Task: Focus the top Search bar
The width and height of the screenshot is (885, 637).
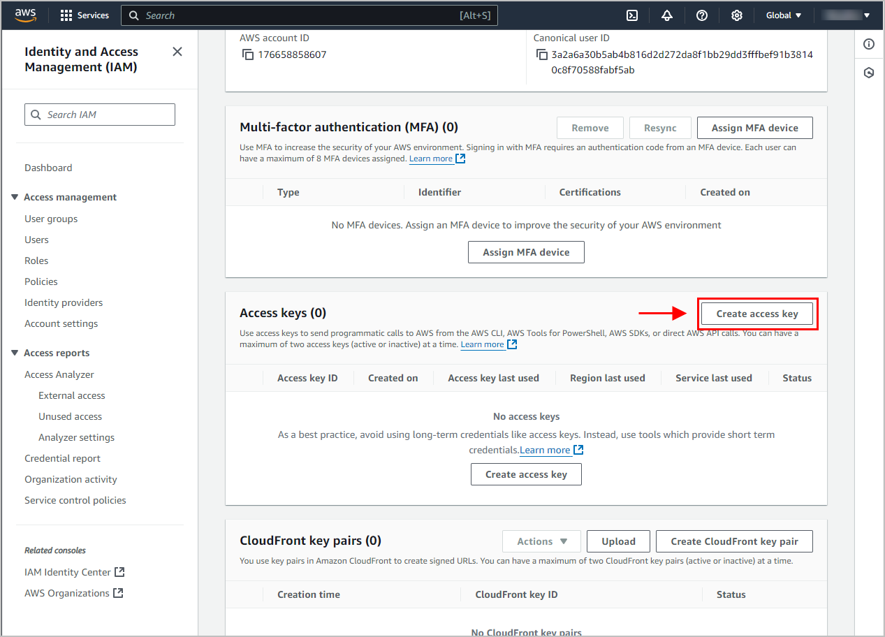Action: pos(309,15)
